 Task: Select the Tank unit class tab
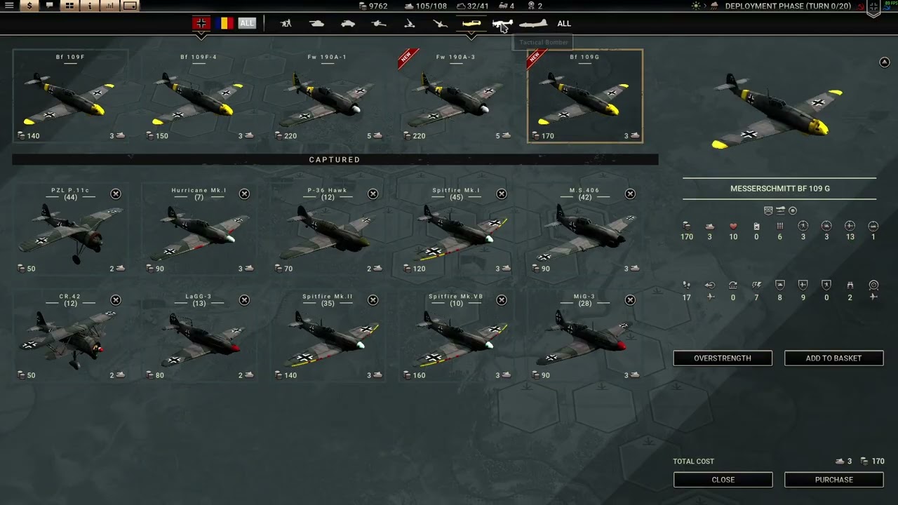pyautogui.click(x=316, y=23)
